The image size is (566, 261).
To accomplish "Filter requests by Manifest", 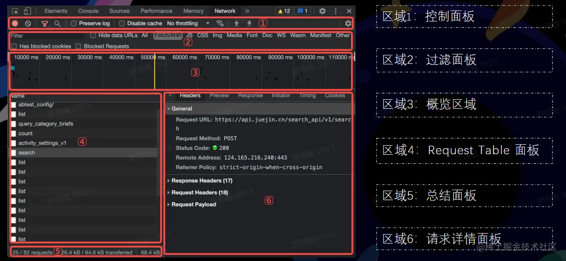I will tap(320, 35).
